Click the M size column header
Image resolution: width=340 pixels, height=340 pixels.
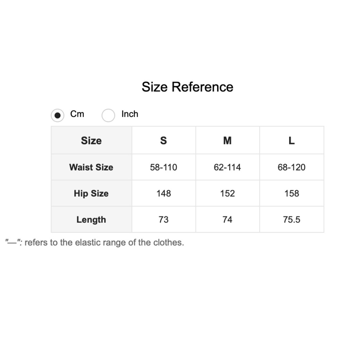click(227, 140)
